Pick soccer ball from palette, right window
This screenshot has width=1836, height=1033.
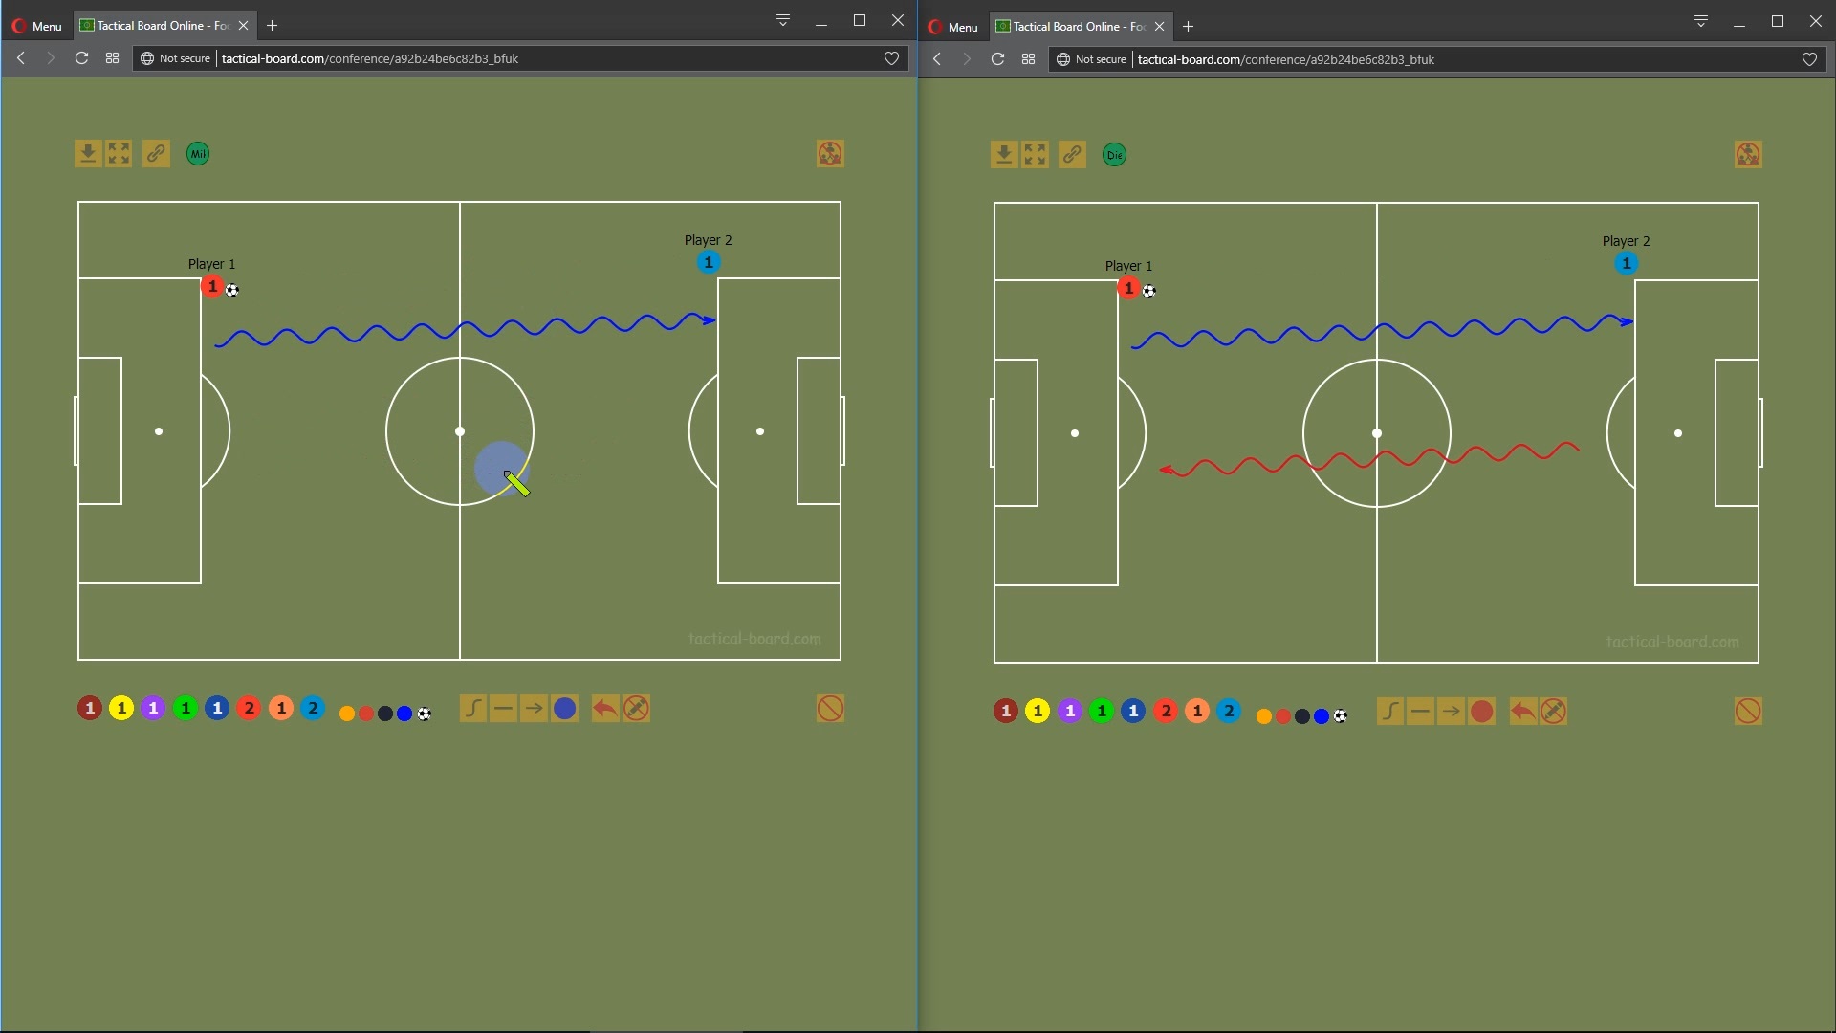tap(1341, 716)
